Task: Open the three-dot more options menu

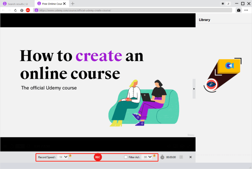Action: tap(246, 10)
